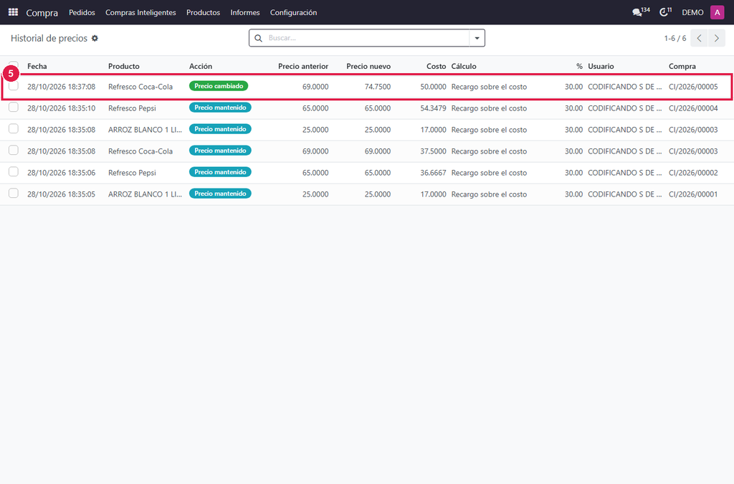
Task: Select the checkbox for Refresco Pepsi CI/2026/00004 row
Action: 14,107
